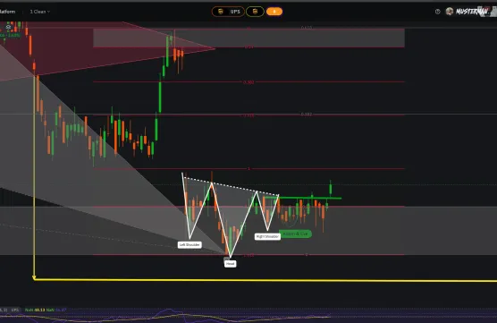This screenshot has width=497, height=323.
Task: Click the orange pill button in top bar
Action: (274, 12)
